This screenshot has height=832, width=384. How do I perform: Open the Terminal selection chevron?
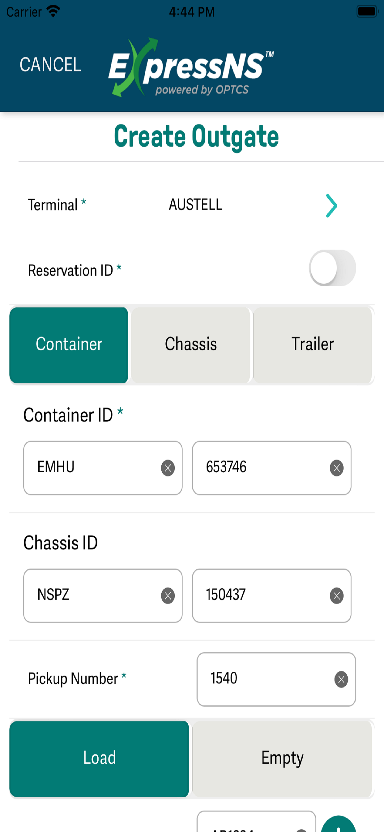[x=331, y=206]
